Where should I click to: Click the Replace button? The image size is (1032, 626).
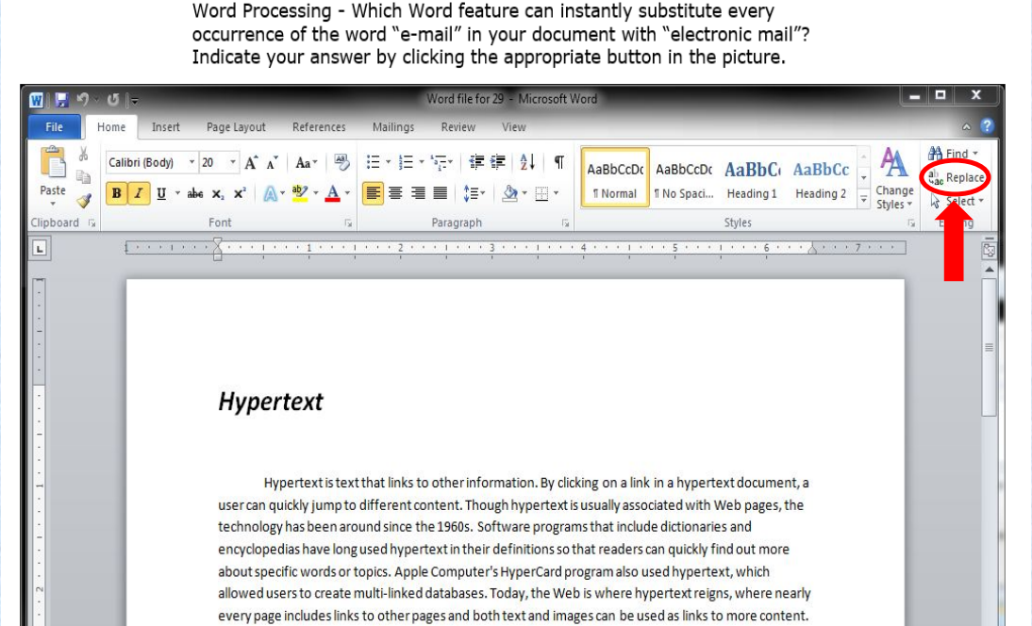(x=957, y=177)
